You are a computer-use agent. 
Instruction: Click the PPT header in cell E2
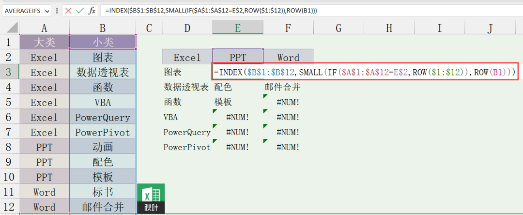238,57
